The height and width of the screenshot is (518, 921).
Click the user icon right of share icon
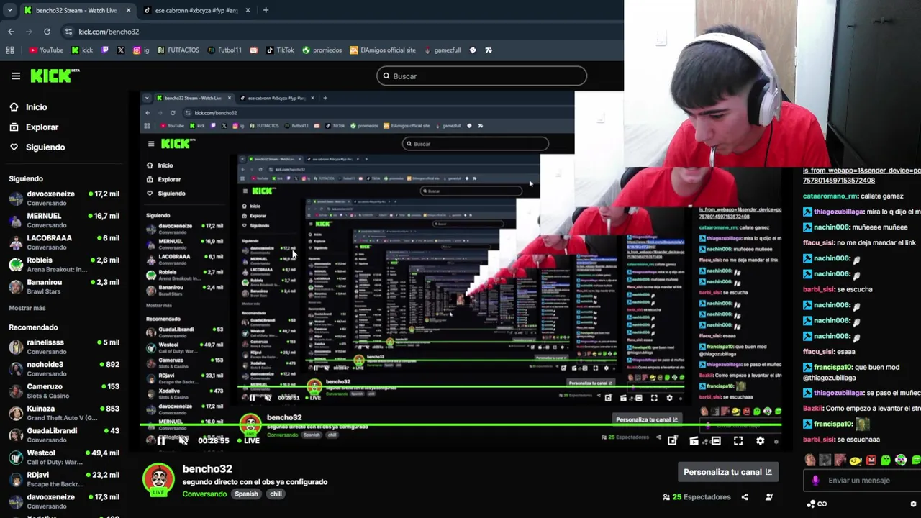point(768,497)
